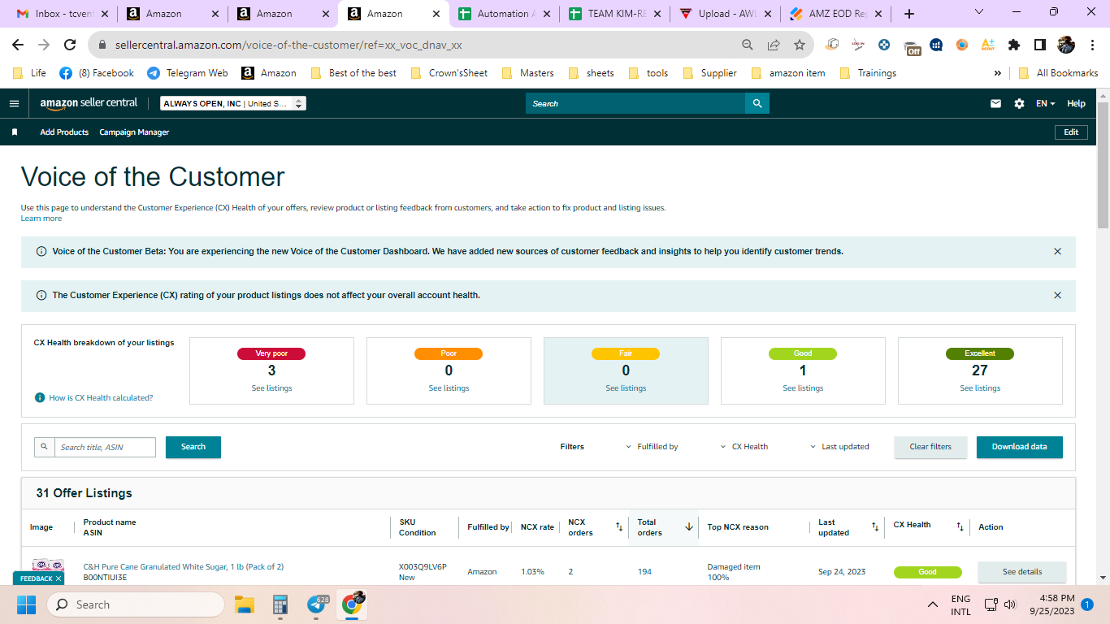Open Chrome tab search chevron
The image size is (1110, 624).
[x=979, y=12]
